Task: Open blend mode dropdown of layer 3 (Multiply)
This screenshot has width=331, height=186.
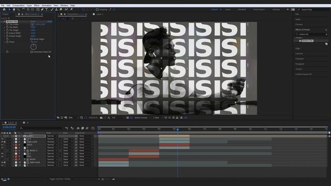Action: click(x=52, y=142)
